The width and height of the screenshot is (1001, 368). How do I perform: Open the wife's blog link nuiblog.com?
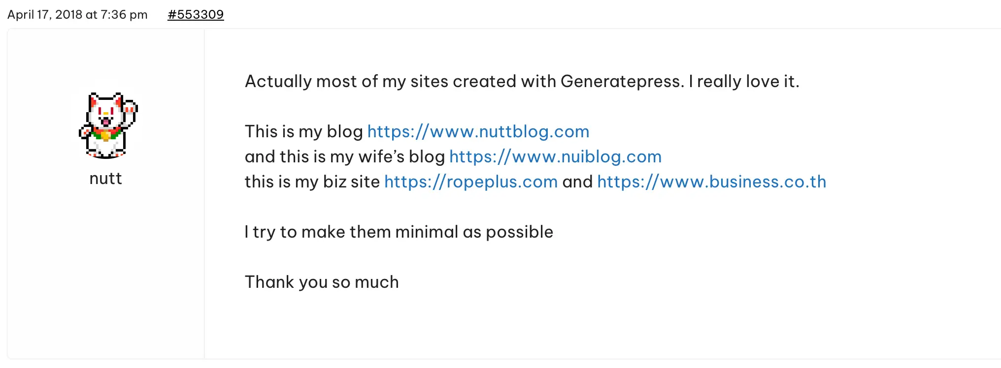555,156
